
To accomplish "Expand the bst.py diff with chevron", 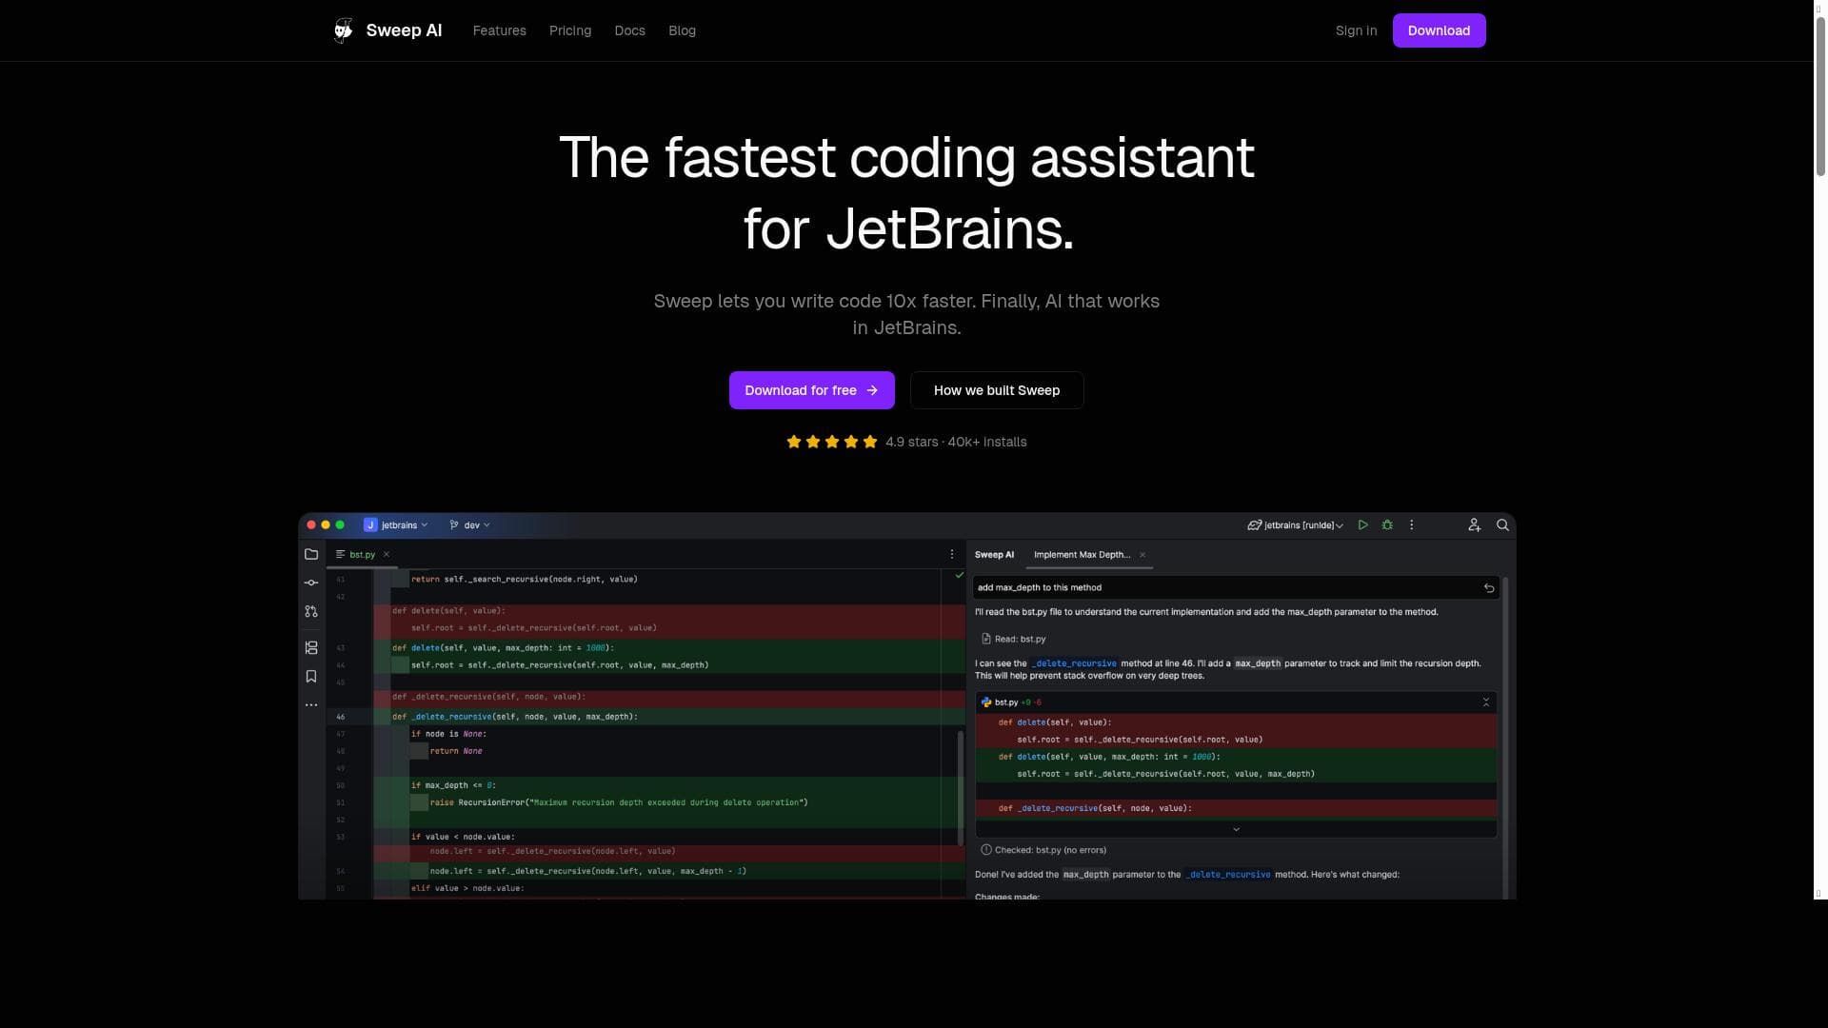I will click(1236, 830).
